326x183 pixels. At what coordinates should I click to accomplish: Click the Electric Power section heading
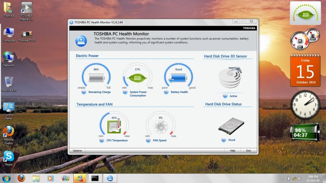87,56
